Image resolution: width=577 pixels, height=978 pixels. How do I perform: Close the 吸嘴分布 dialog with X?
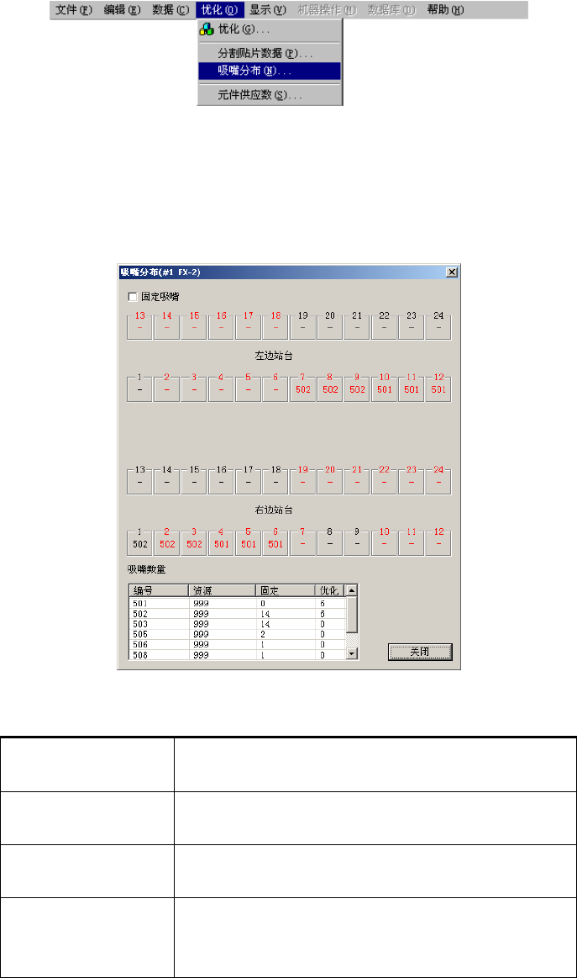453,272
